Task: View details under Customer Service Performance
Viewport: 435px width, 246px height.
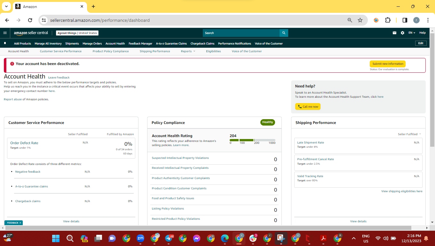Action: pos(71,221)
